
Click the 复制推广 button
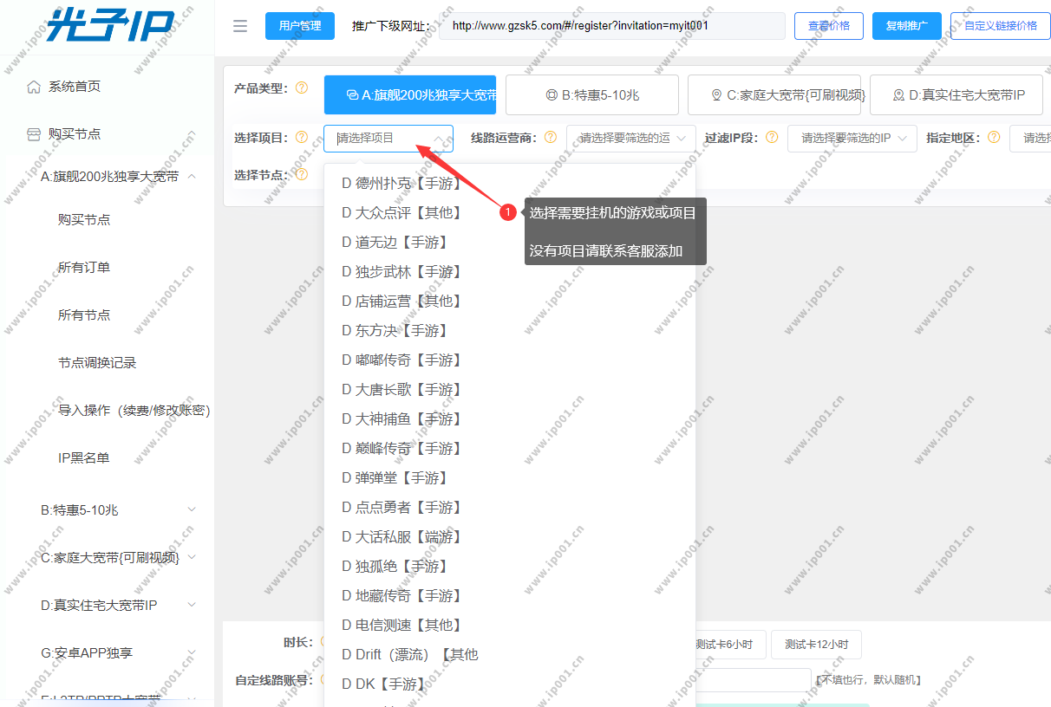pyautogui.click(x=907, y=26)
